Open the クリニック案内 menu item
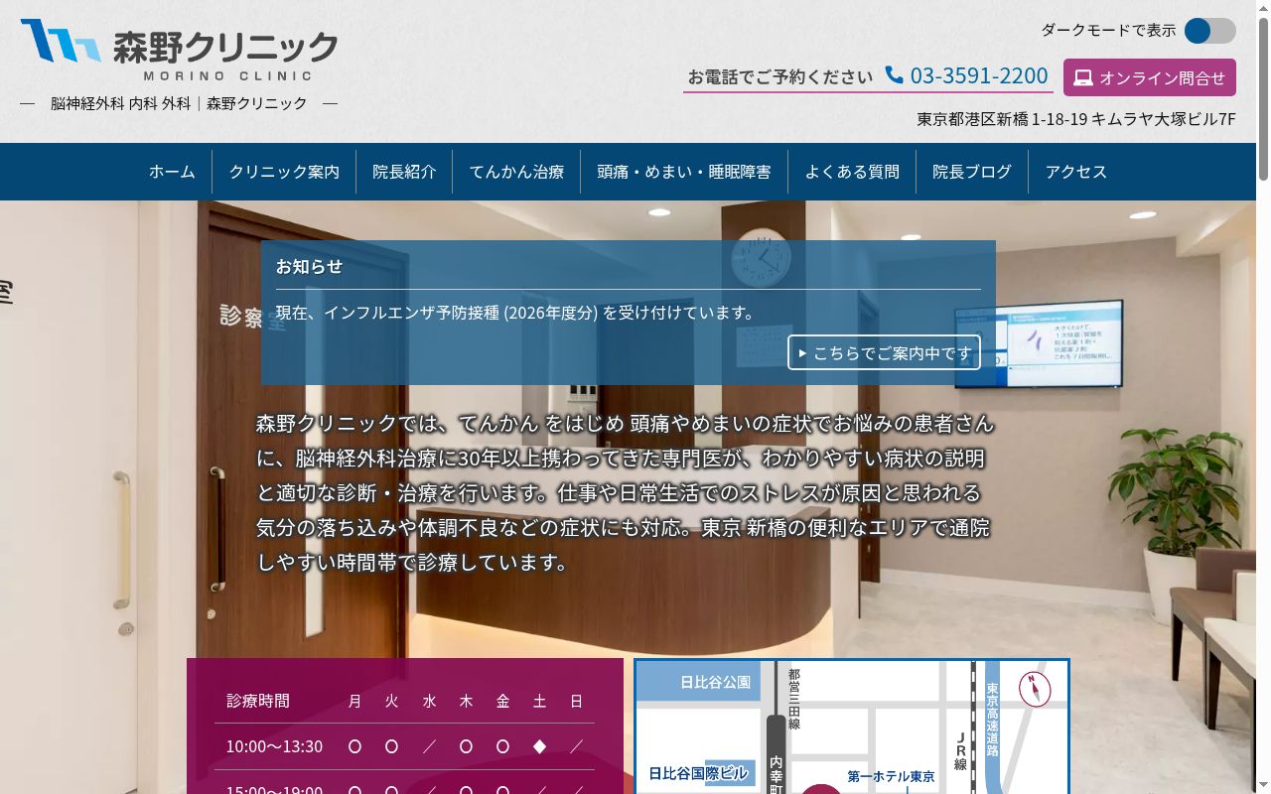The height and width of the screenshot is (794, 1271). click(x=284, y=172)
